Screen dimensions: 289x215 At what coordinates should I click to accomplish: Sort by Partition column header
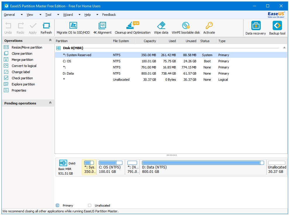[x=83, y=41]
